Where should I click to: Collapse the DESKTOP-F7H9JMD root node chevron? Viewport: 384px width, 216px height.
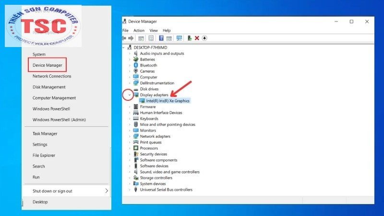(x=124, y=48)
